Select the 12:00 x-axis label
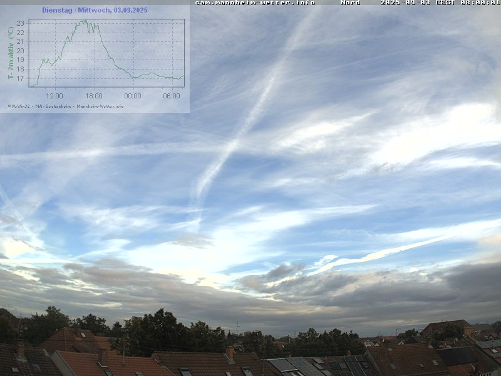The width and height of the screenshot is (501, 376). pos(54,96)
